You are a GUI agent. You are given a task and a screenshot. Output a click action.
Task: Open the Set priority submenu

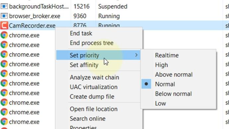coord(98,55)
